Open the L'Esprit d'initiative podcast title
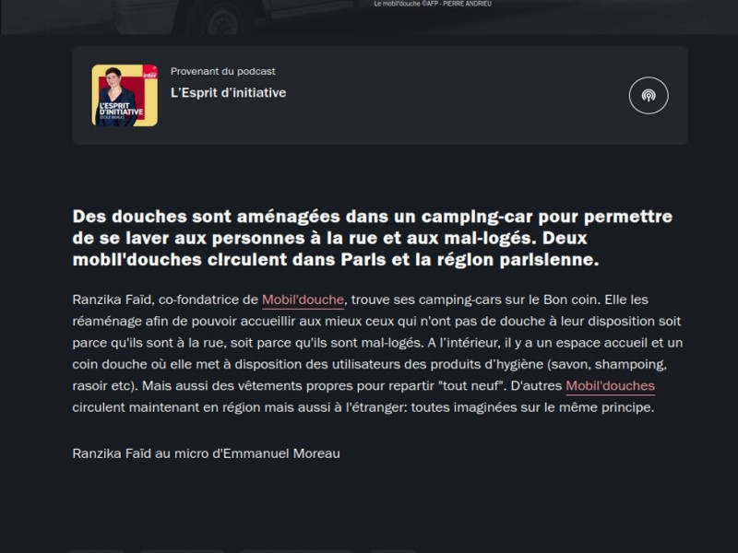738x553 pixels. click(228, 93)
